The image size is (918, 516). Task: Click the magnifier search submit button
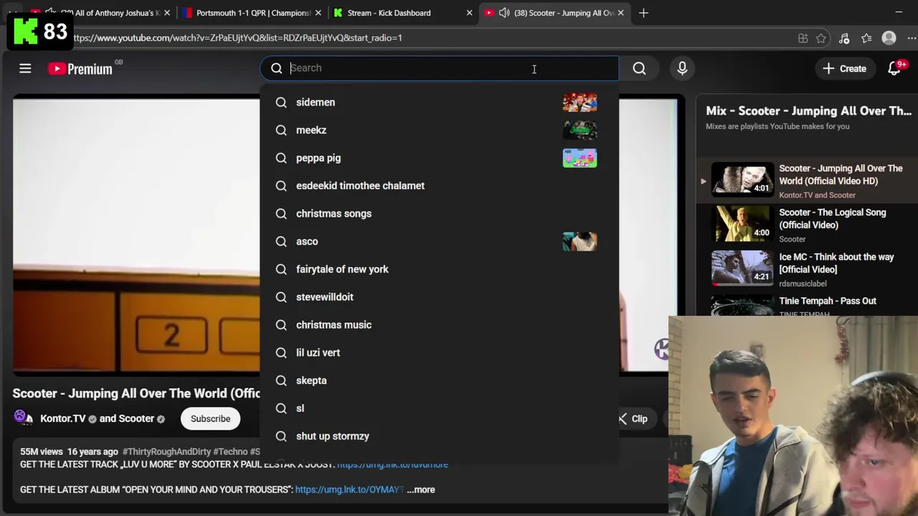click(x=639, y=68)
